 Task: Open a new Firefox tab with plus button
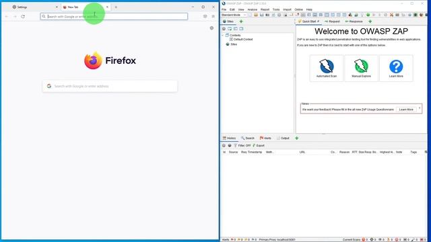click(x=116, y=7)
